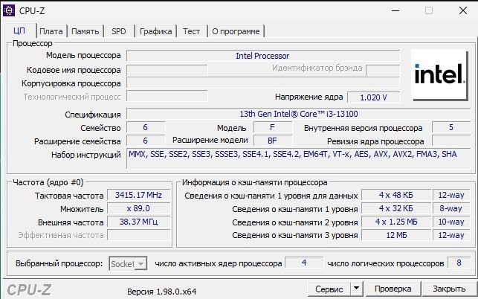
Task: Open the Socket processor selection dropdown
Action: pyautogui.click(x=128, y=263)
